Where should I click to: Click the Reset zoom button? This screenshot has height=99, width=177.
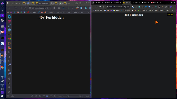coord(60,96)
